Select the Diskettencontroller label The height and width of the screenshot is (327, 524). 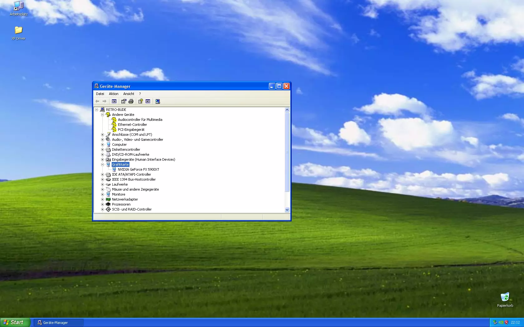point(126,149)
